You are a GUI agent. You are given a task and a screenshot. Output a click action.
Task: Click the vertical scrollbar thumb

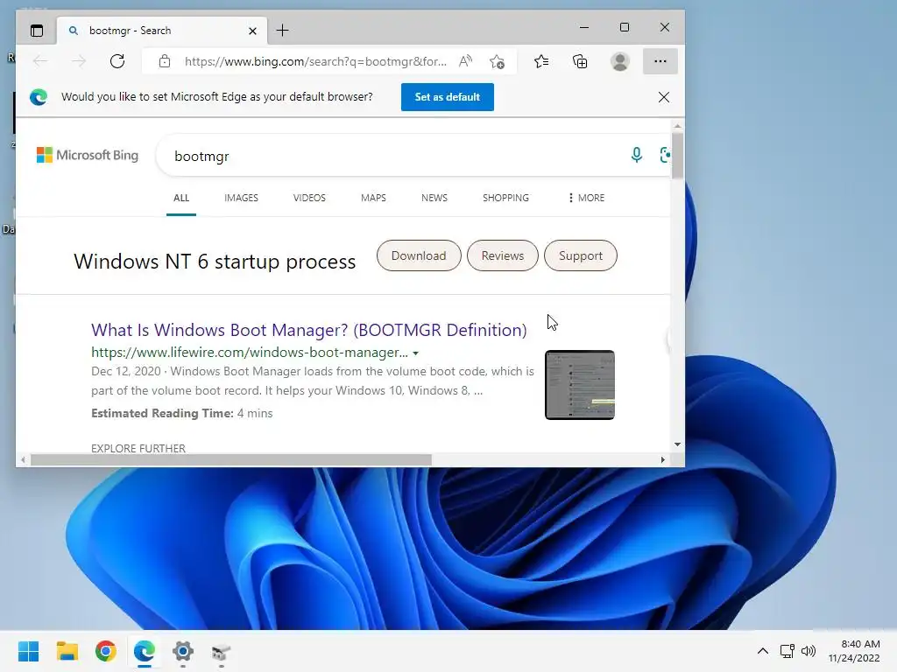tap(677, 156)
